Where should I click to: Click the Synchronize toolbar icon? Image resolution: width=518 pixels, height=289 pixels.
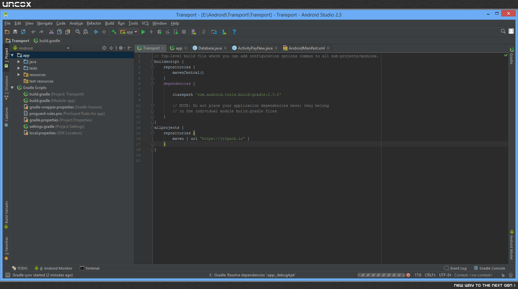23,32
